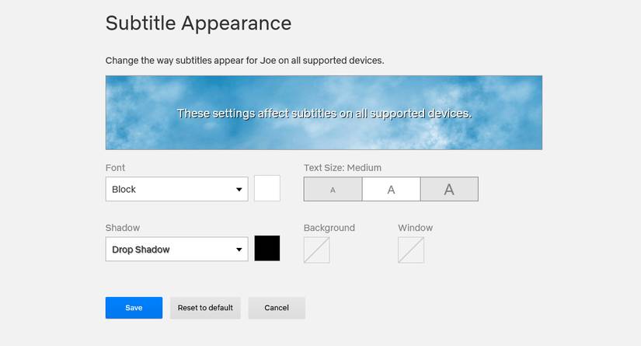Save the subtitle appearance settings
The height and width of the screenshot is (346, 641).
(134, 308)
